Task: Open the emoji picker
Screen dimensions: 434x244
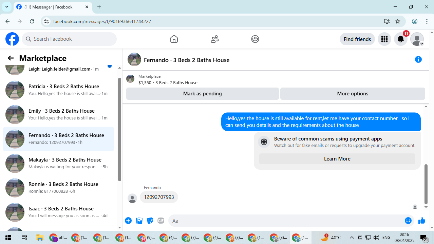Action: tap(408, 221)
